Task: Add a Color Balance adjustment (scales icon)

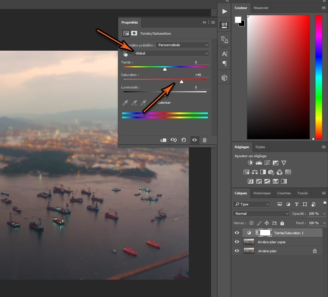Action: pos(255,172)
